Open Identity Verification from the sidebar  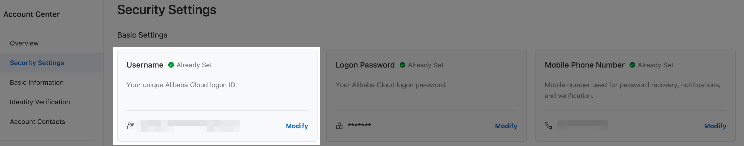click(x=40, y=102)
